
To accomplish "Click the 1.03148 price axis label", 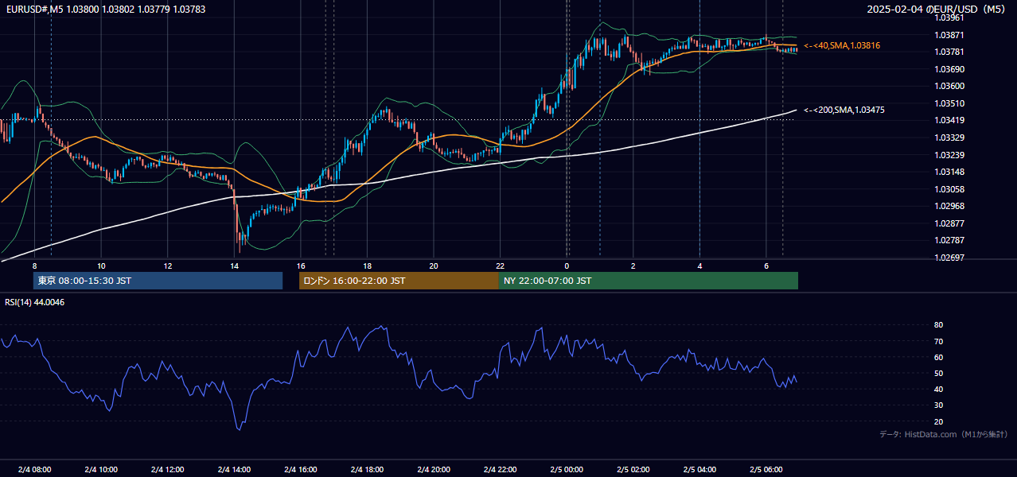I will 949,172.
